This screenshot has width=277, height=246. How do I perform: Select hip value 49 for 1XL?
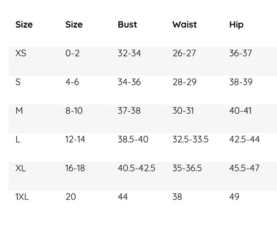(234, 197)
